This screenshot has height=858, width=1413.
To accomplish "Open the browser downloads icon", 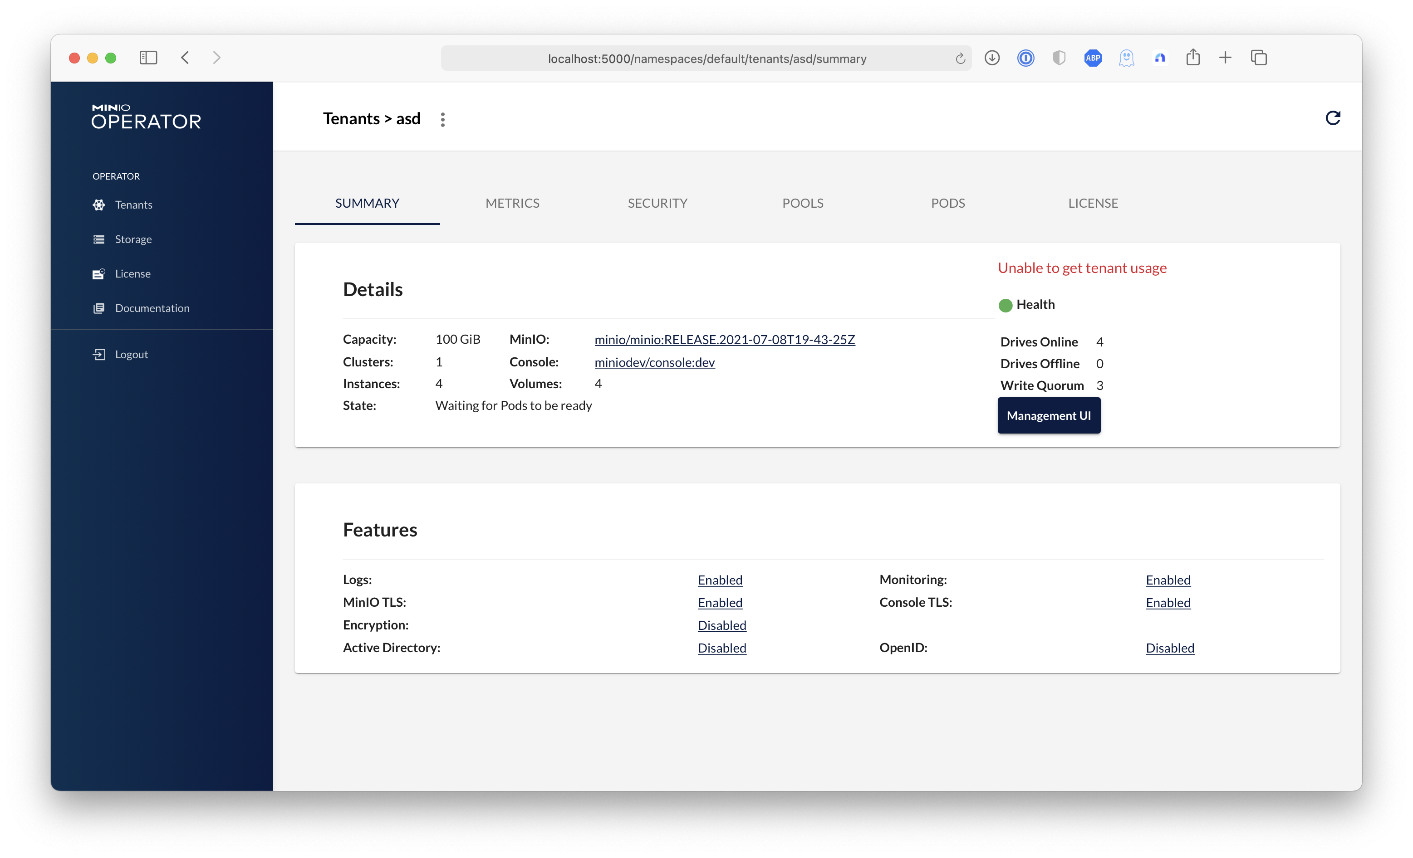I will point(991,58).
